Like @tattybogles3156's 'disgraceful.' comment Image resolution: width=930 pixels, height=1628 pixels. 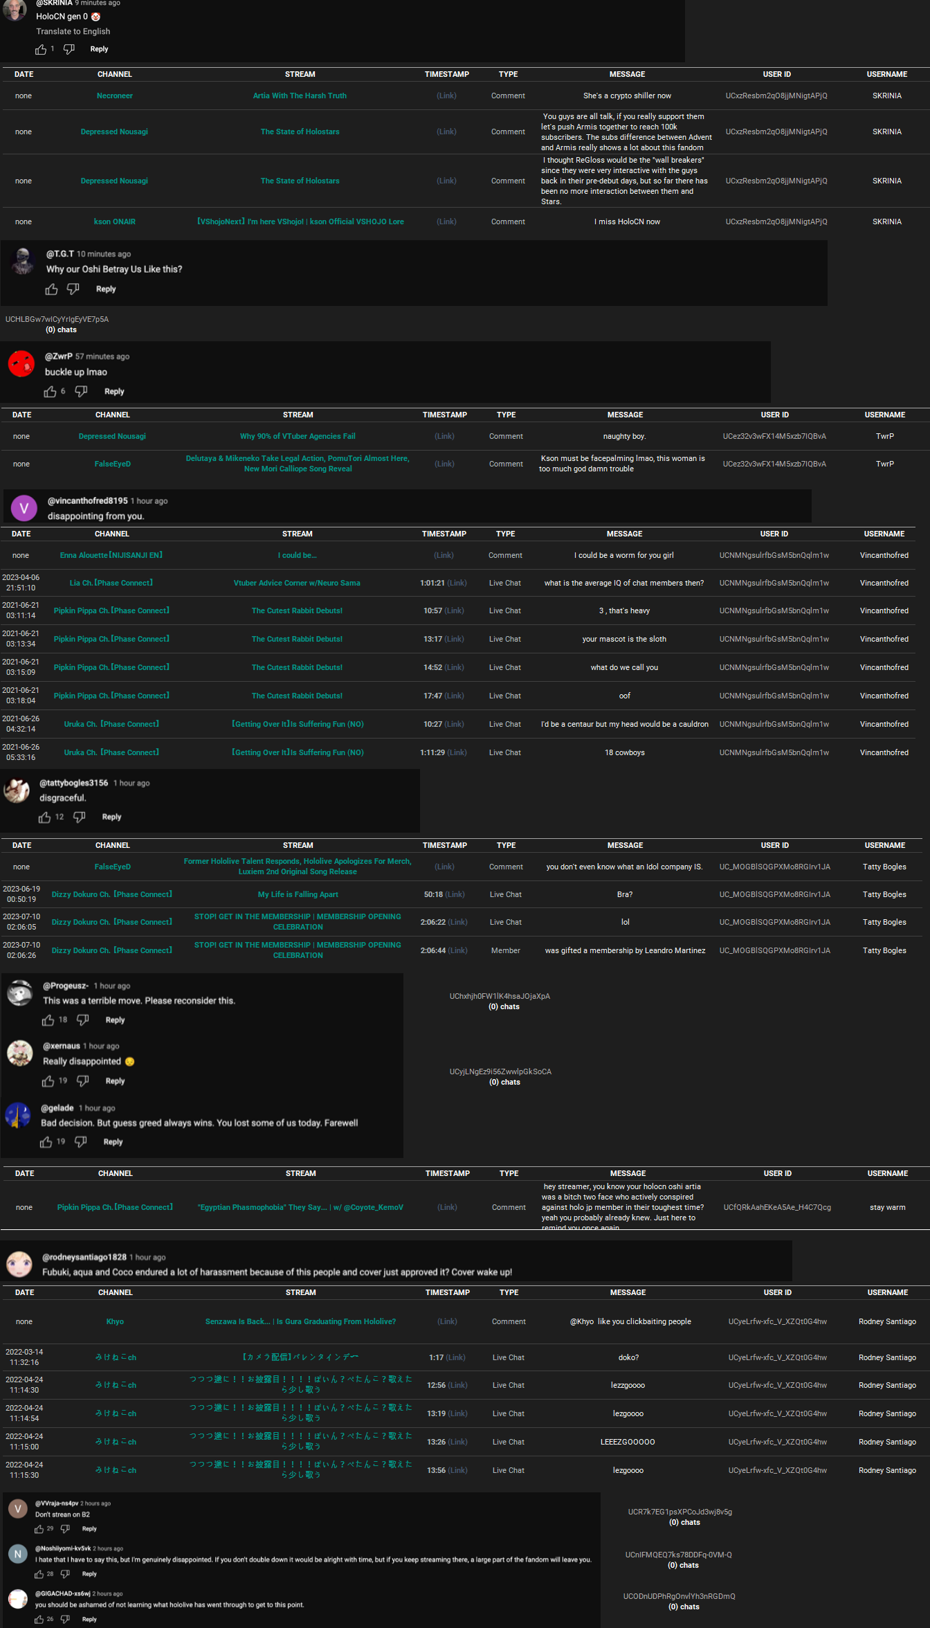(x=45, y=817)
